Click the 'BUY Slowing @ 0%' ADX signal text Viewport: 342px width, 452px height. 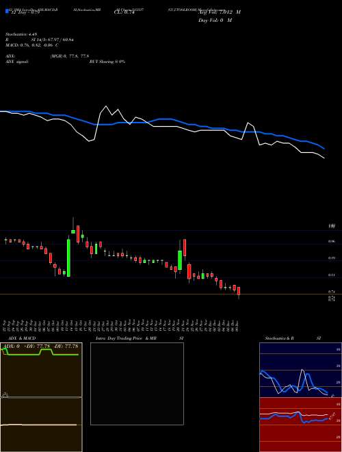click(x=107, y=62)
